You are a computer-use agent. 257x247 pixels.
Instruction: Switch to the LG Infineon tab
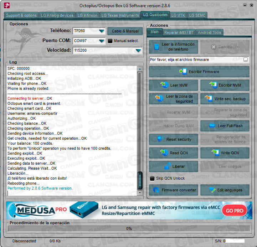point(87,15)
